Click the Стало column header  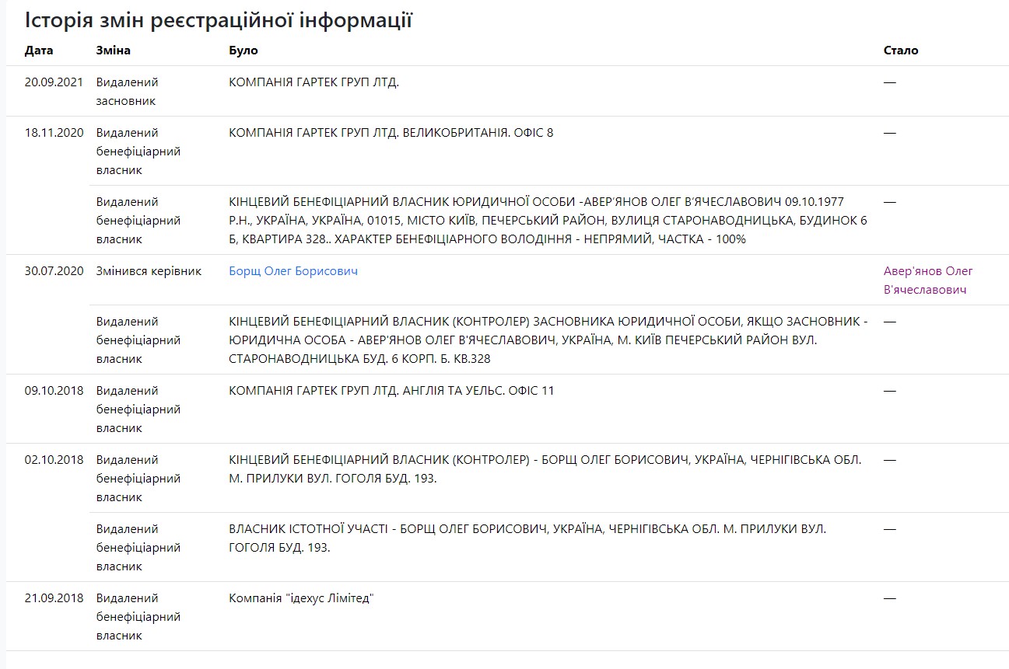901,51
